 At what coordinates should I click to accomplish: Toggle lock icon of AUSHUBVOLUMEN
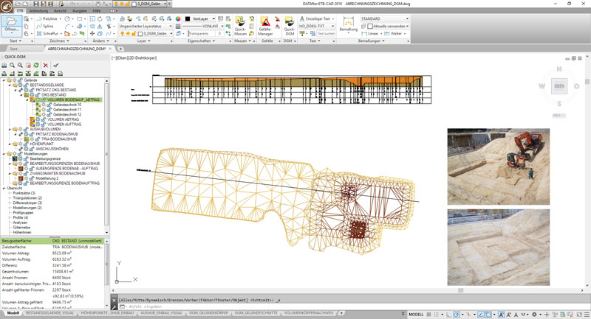(x=26, y=129)
